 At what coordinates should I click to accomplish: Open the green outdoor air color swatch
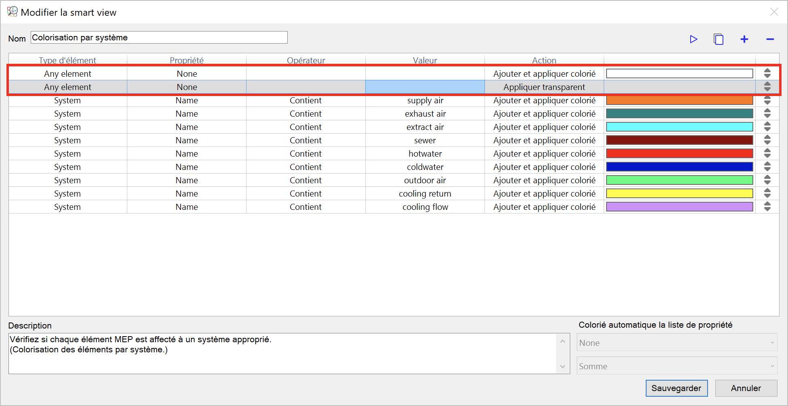click(680, 180)
